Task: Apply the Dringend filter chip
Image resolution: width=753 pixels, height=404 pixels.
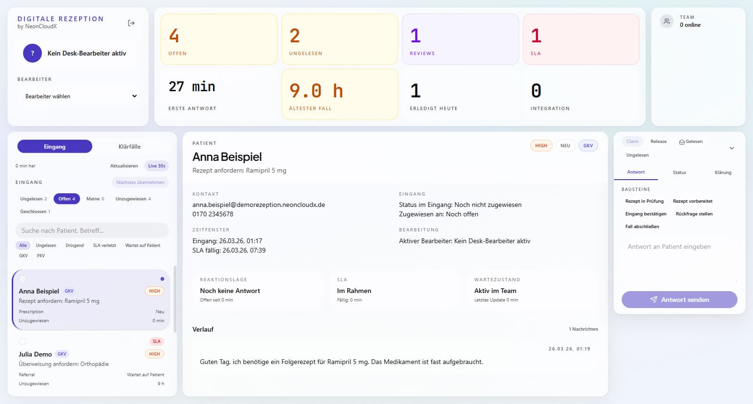Action: pyautogui.click(x=74, y=246)
